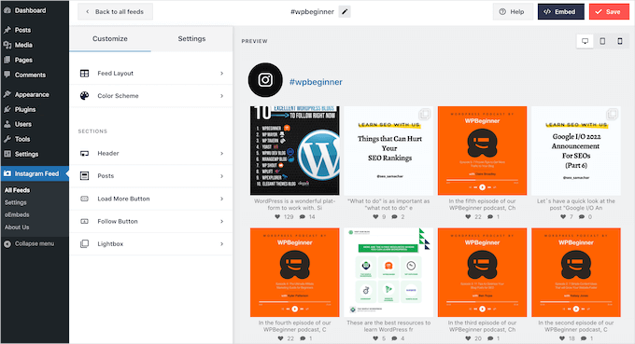This screenshot has height=344, width=635.
Task: Expand Posts section chevron
Action: pos(221,176)
